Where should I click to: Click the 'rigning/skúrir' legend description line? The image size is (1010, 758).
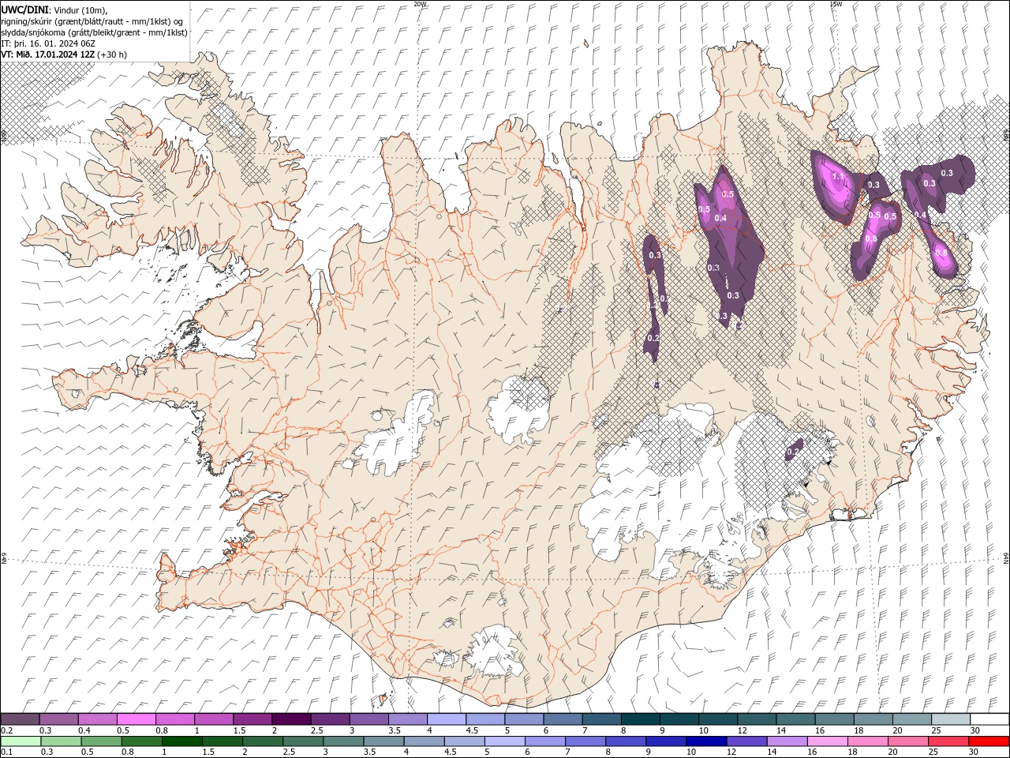coord(92,21)
